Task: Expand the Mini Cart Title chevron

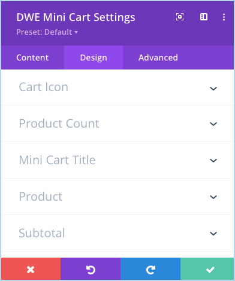Action: [213, 161]
